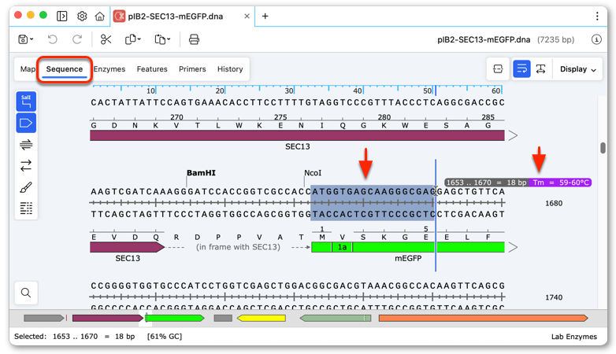Click yellow feature in minimap strip

(x=262, y=318)
